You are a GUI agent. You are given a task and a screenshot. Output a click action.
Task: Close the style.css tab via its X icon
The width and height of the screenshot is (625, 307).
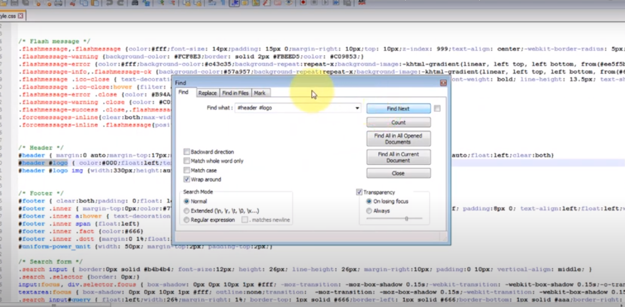click(x=21, y=16)
